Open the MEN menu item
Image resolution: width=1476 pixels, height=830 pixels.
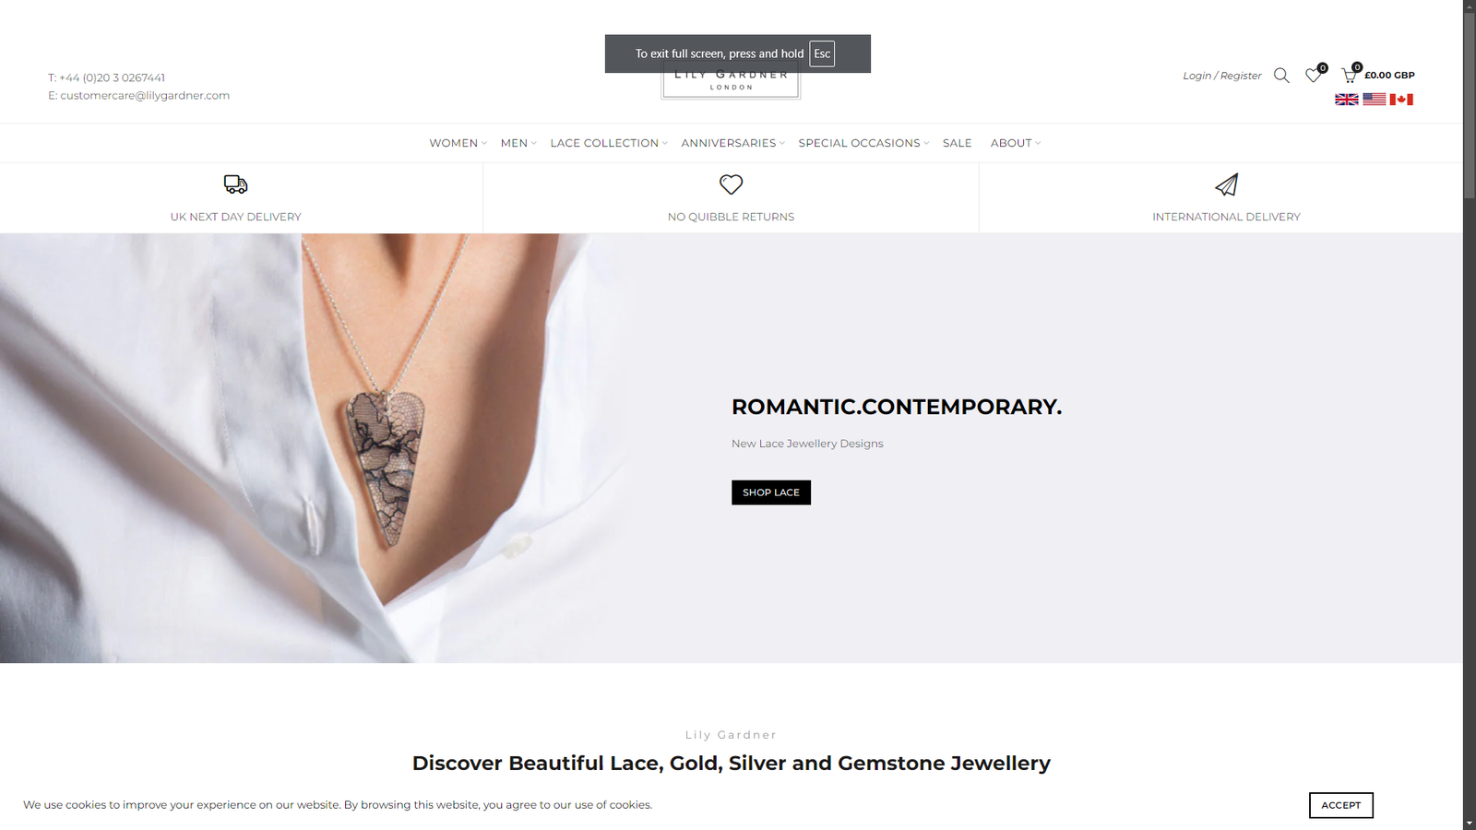pos(518,143)
